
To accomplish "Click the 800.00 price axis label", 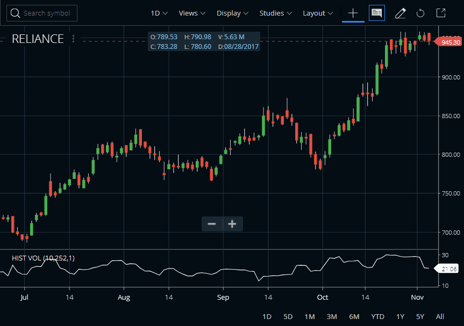I will (x=451, y=155).
